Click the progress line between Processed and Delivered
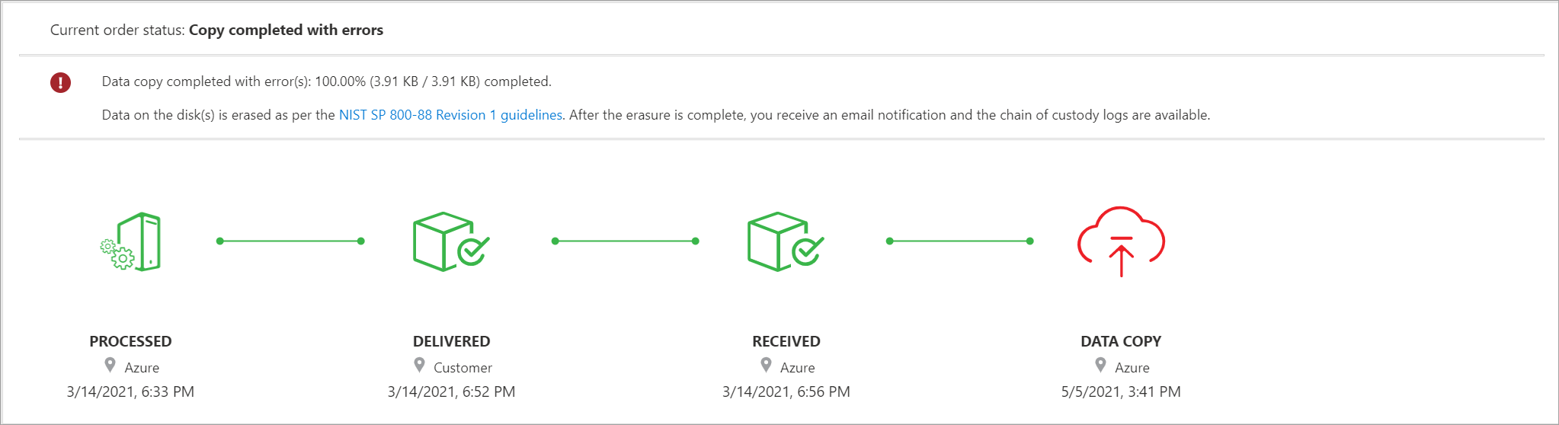 coord(290,241)
